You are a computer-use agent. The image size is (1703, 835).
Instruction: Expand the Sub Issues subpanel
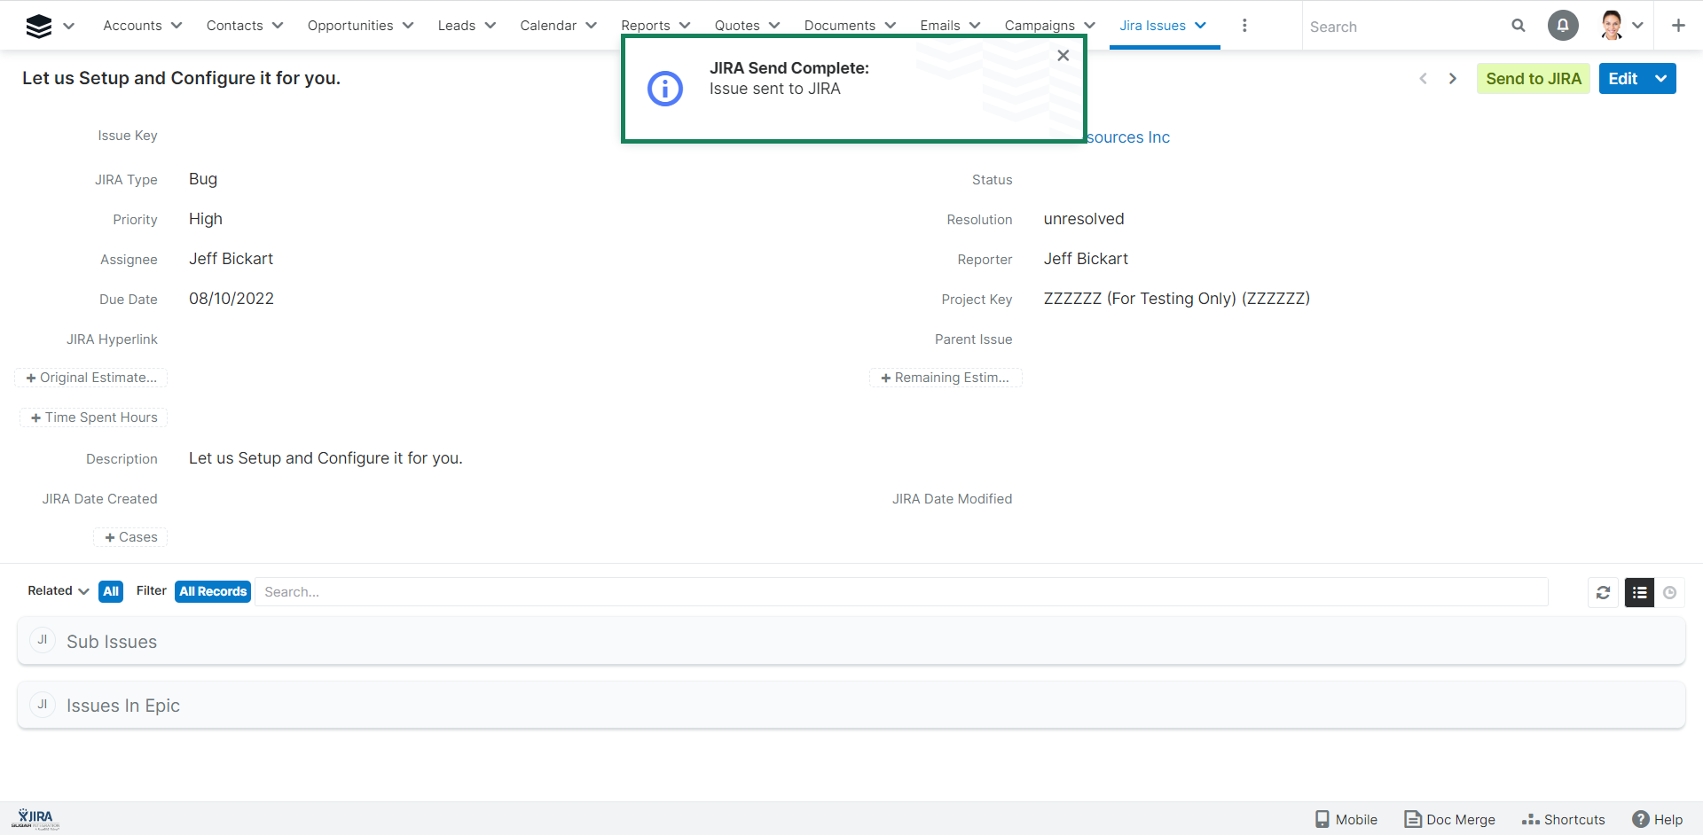click(112, 642)
